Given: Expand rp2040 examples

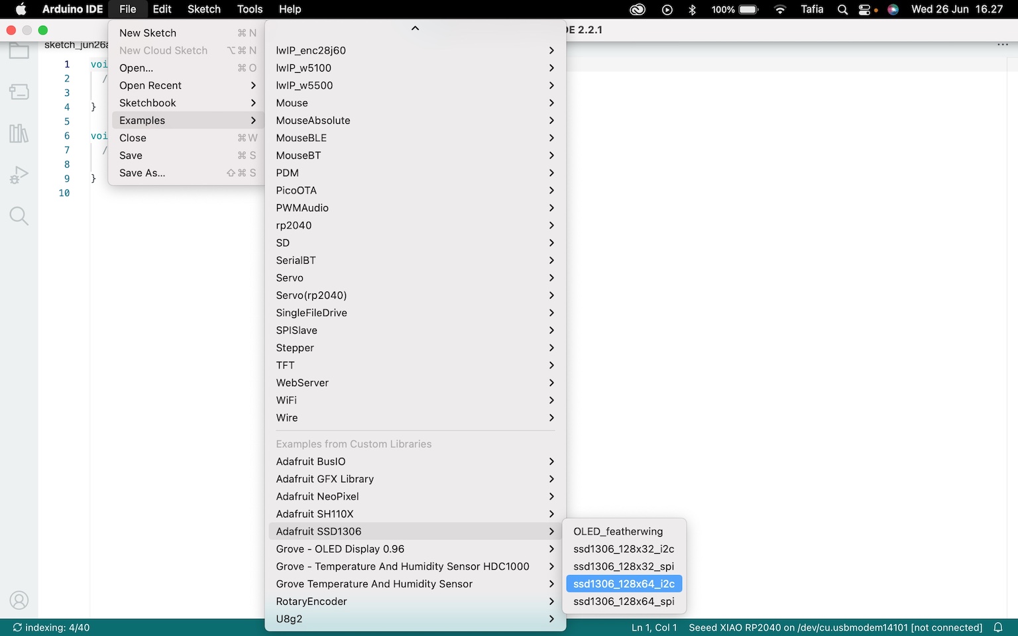Looking at the screenshot, I should pos(416,225).
